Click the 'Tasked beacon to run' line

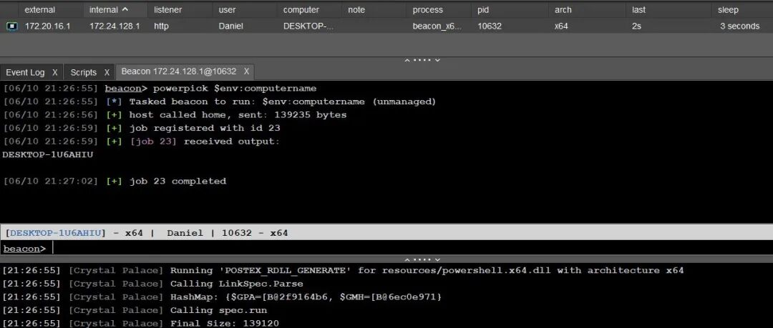(283, 102)
